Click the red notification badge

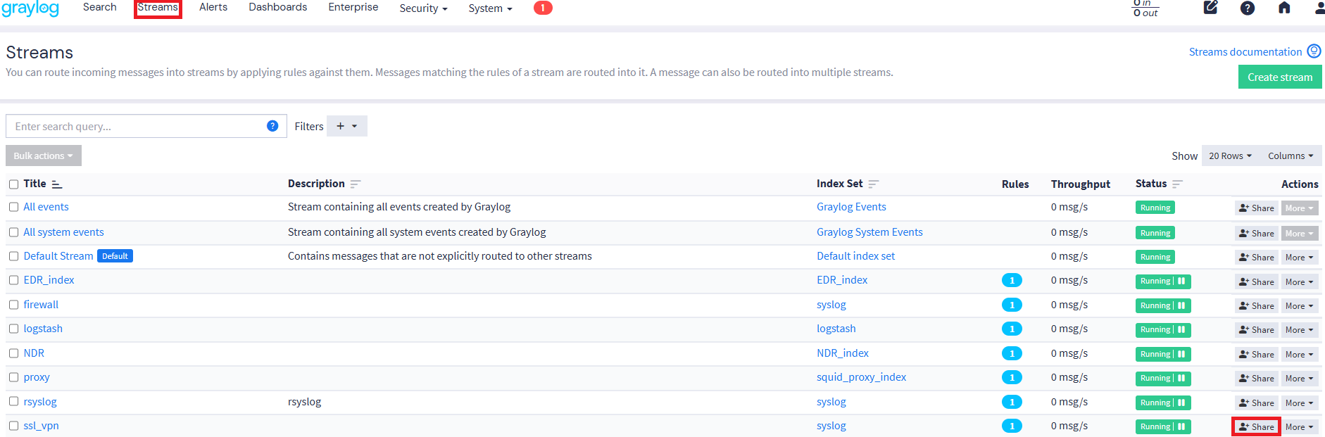click(543, 8)
